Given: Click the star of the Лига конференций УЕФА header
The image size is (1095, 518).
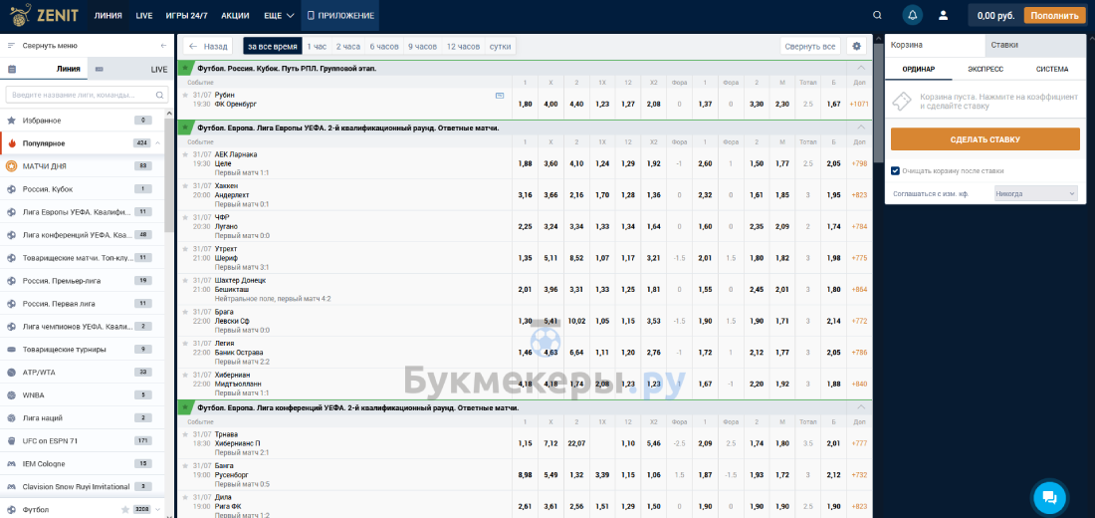Looking at the screenshot, I should pyautogui.click(x=185, y=407).
